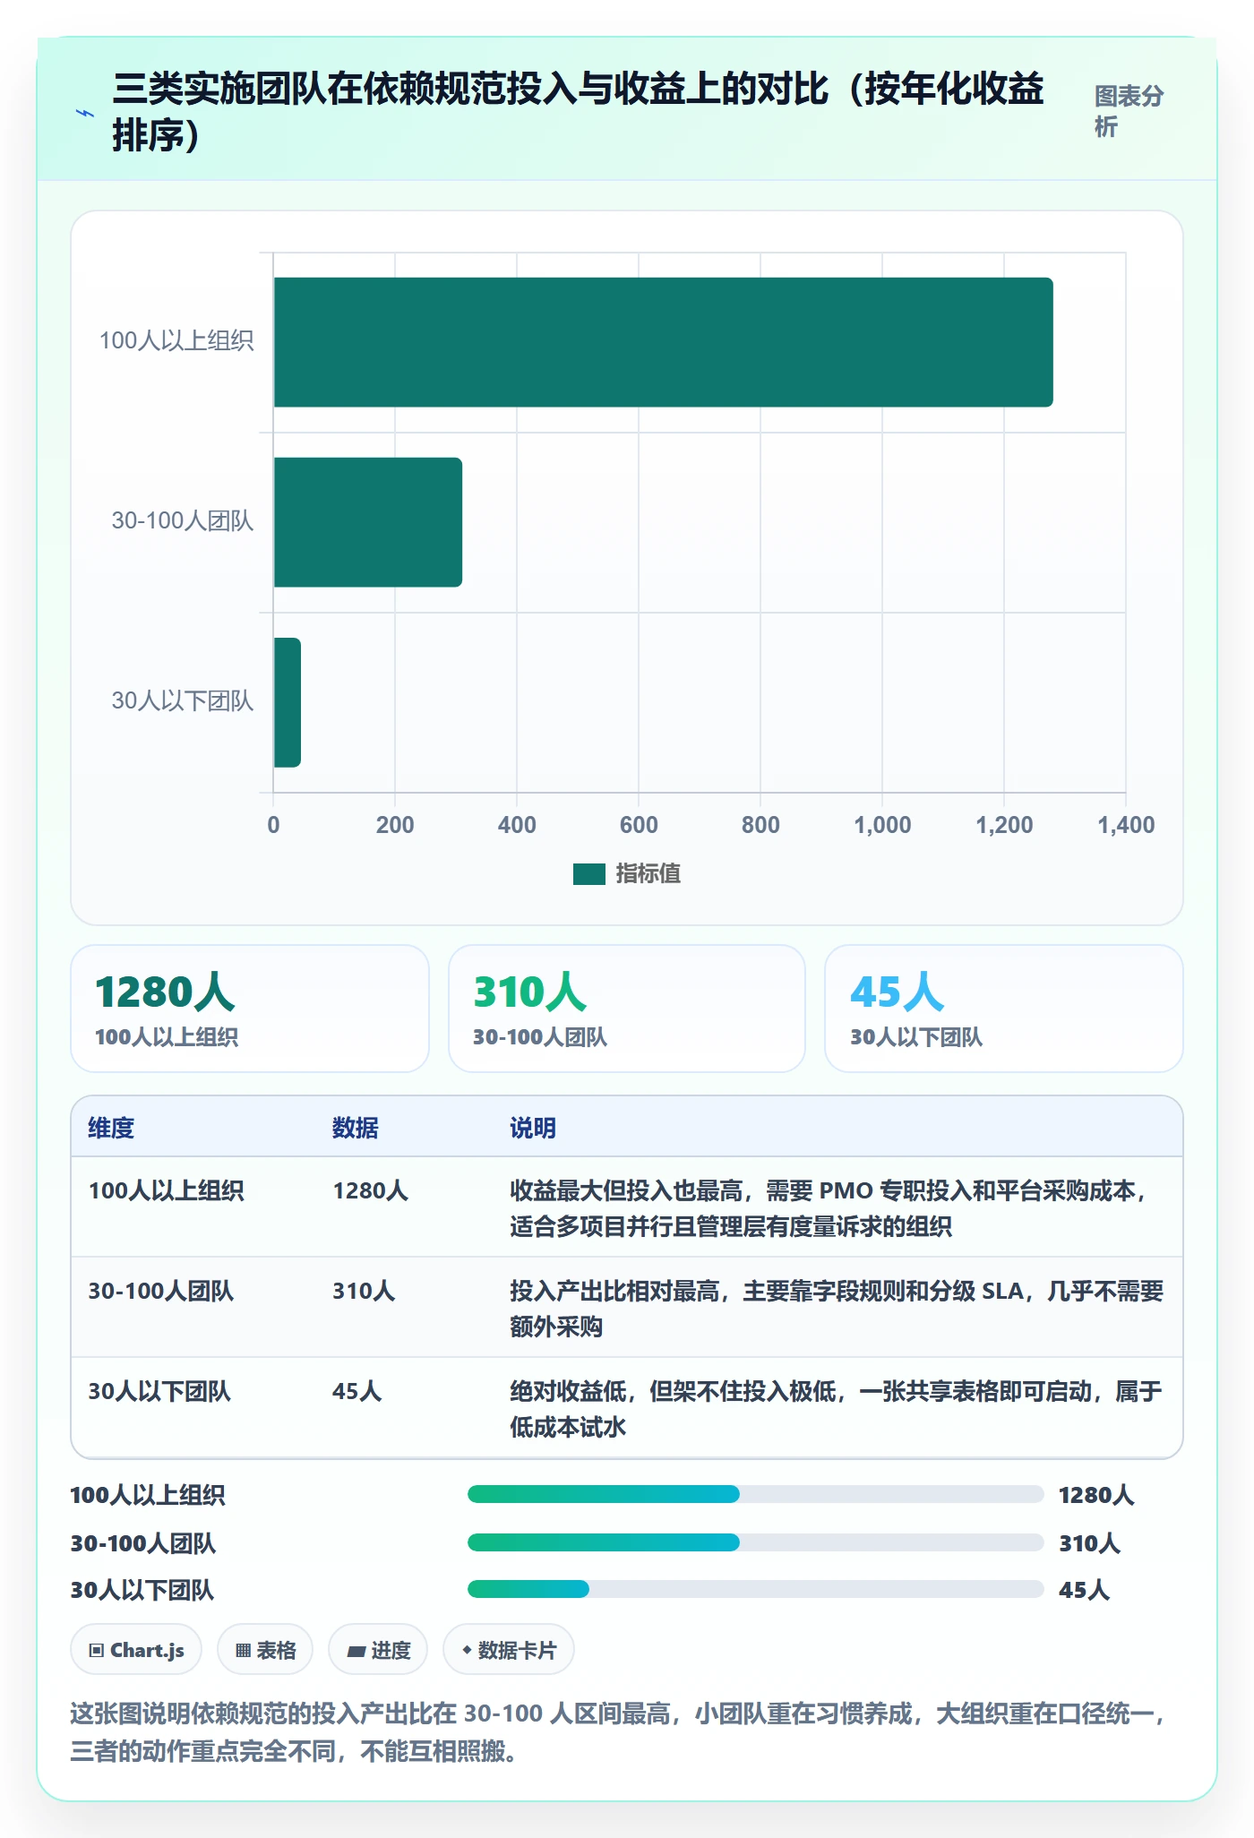Click the Chart.js tag chip
This screenshot has height=1838, width=1254.
coord(136,1650)
